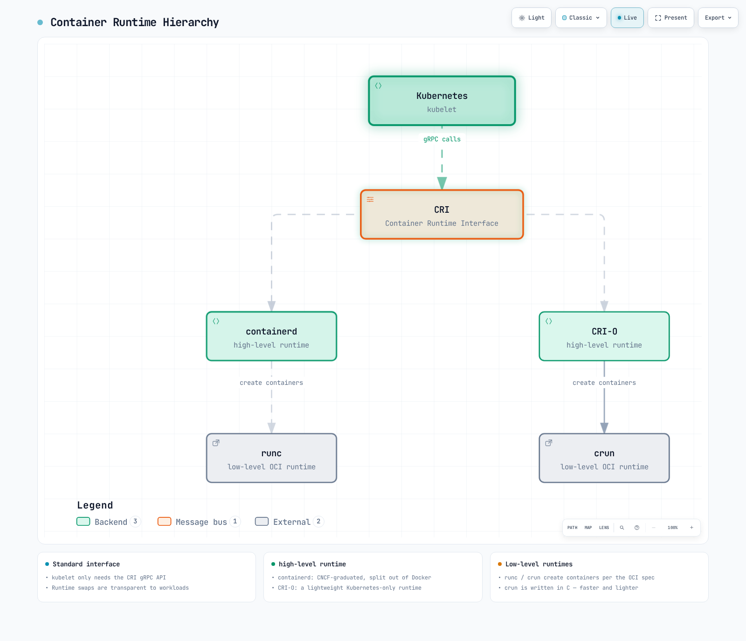Click the code icon on CRI-O node
This screenshot has height=641, width=746.
[x=549, y=321]
